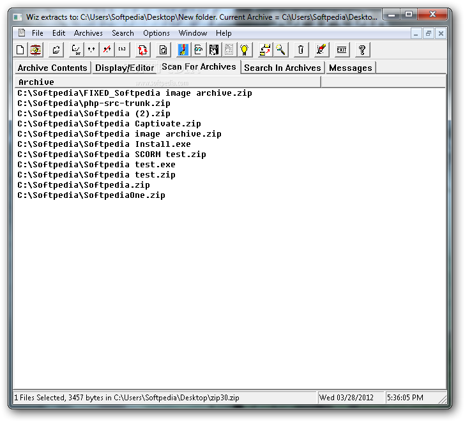Switch to the Display/Editor tab
This screenshot has height=422, width=465.
point(125,68)
